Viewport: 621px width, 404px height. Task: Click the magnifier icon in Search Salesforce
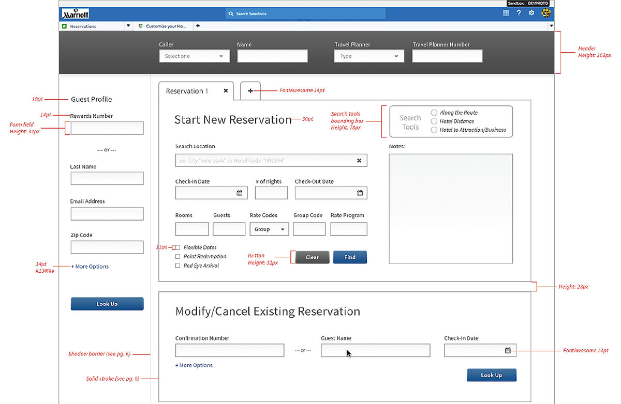(x=232, y=14)
